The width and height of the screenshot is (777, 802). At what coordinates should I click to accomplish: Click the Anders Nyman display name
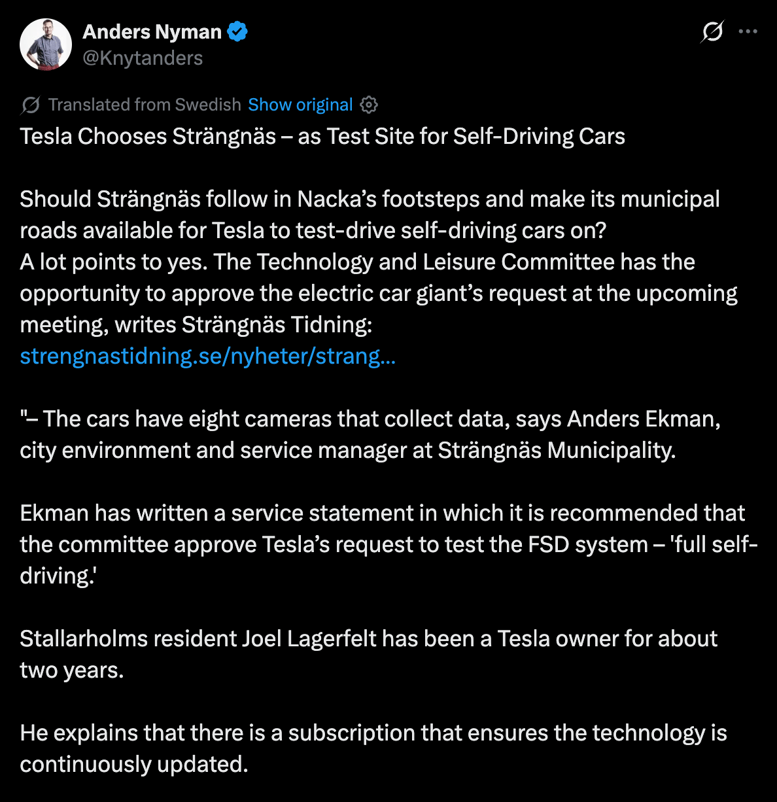click(152, 31)
